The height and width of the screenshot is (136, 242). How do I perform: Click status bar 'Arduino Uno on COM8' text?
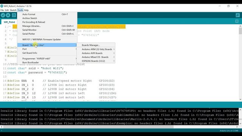click(x=229, y=131)
